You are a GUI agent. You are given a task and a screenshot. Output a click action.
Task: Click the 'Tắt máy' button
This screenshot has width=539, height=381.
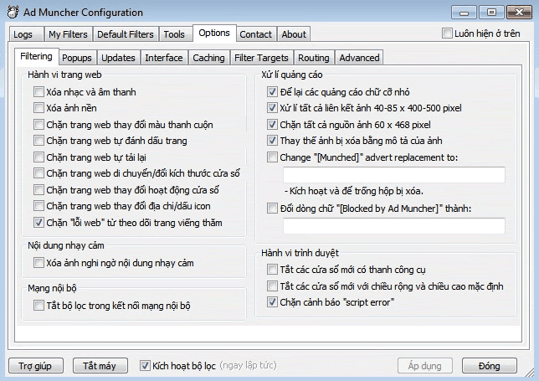point(100,366)
